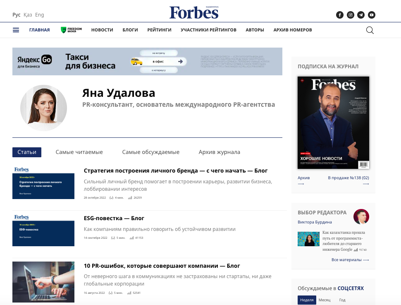Select Месяц in Обсуждаемые в соцсетях
The width and height of the screenshot is (401, 305).
click(x=325, y=300)
